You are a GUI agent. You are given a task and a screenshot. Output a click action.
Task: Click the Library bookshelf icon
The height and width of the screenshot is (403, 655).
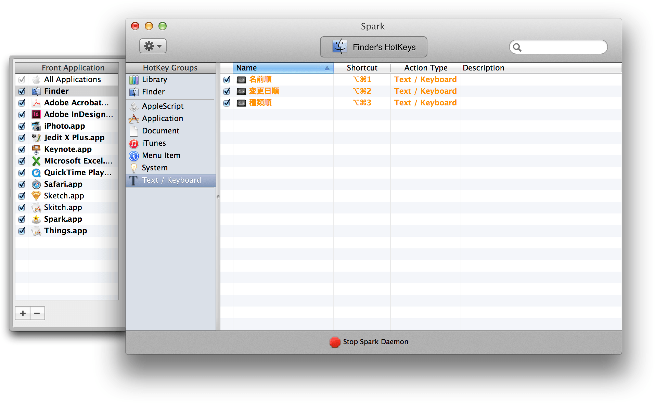coord(134,80)
